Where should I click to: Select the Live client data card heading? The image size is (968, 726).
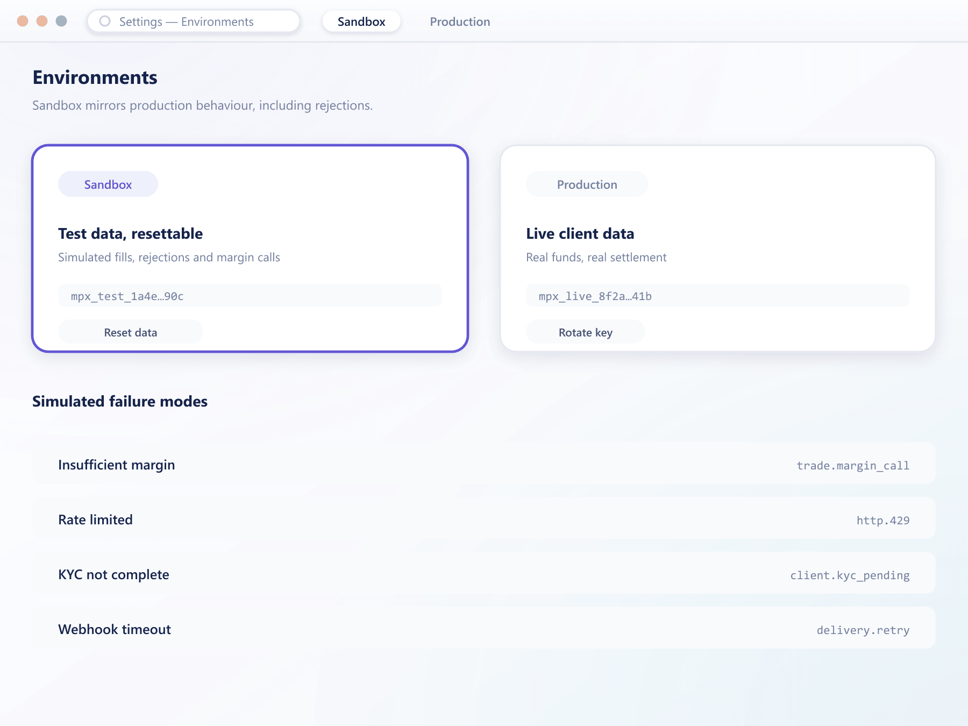(580, 233)
